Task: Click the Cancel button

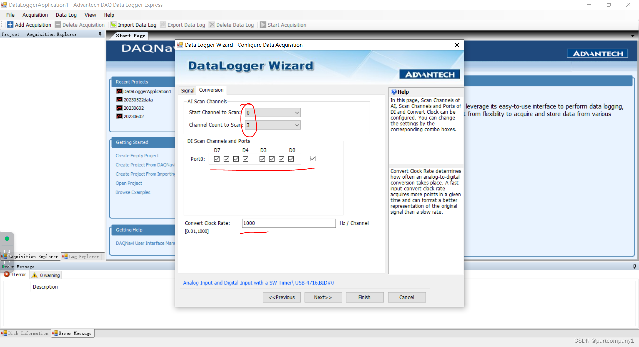Action: point(407,297)
